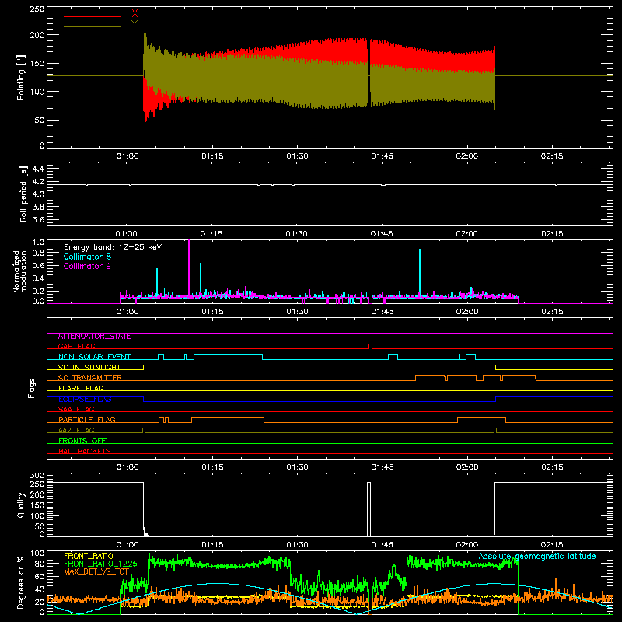Click the "Pointing" vertical axis title
The height and width of the screenshot is (622, 622).
coord(21,78)
